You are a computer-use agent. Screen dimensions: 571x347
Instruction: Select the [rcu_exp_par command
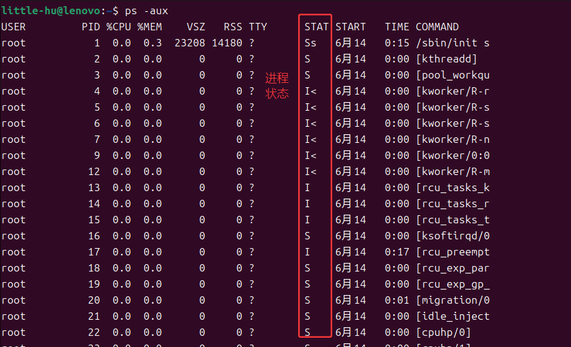pyautogui.click(x=453, y=268)
